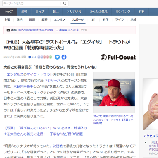Enlarge the Mike Trout interview photo

(x=114, y=92)
